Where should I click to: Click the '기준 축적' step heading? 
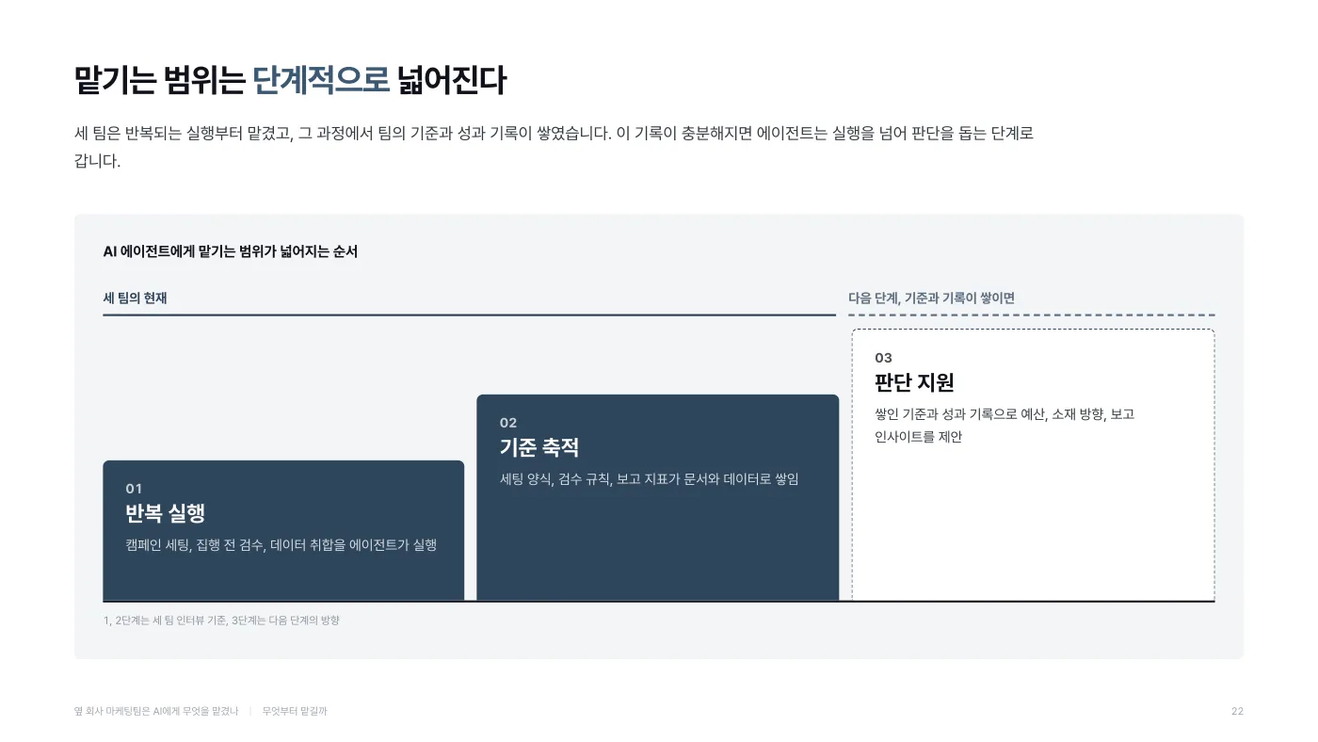tap(539, 447)
